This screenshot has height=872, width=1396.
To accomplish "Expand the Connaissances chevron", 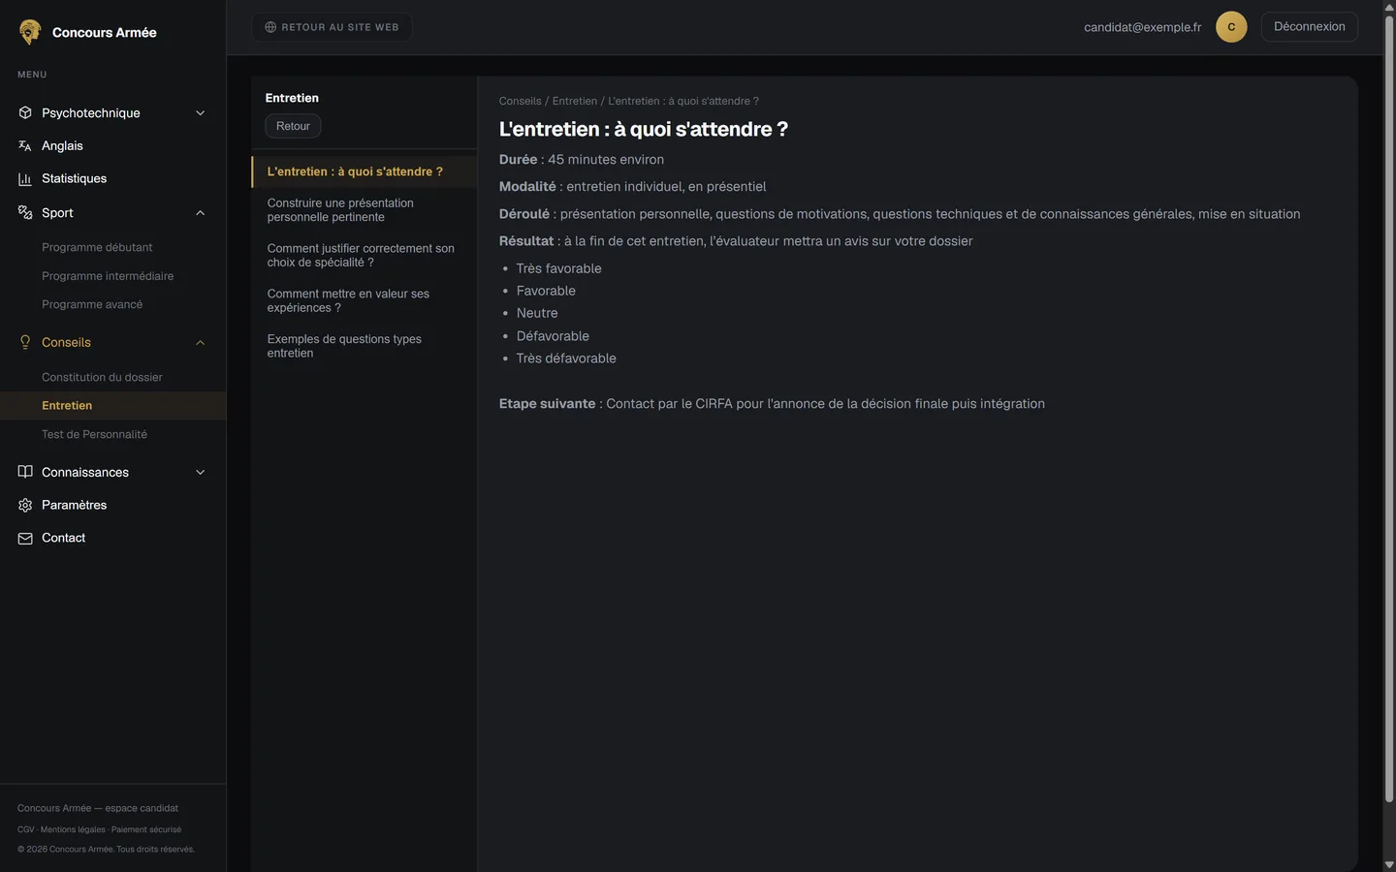I will click(x=201, y=473).
